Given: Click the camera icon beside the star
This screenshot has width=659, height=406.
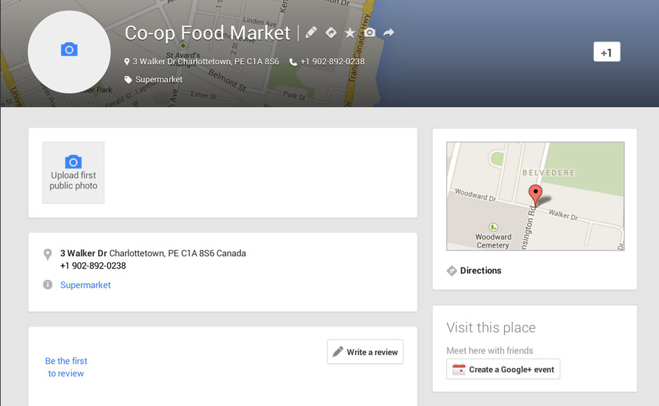Looking at the screenshot, I should click(x=370, y=32).
